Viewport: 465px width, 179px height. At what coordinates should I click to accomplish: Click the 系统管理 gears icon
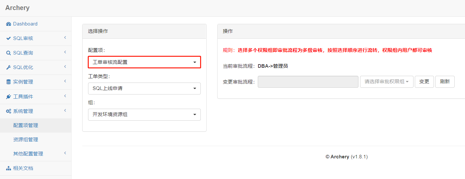click(x=9, y=111)
